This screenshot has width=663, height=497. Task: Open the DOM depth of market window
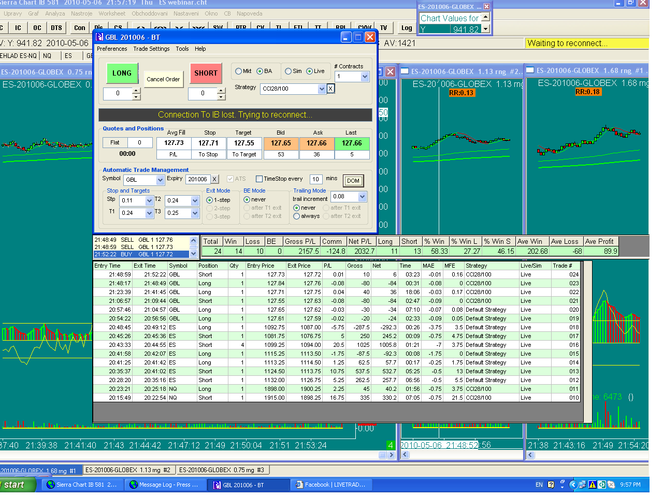tap(353, 181)
